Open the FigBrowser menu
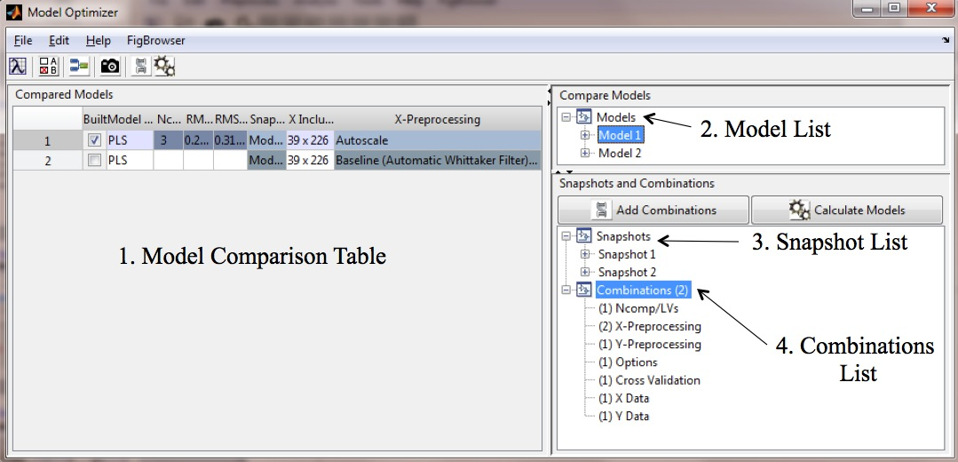Viewport: 958px width, 462px height. pyautogui.click(x=155, y=40)
